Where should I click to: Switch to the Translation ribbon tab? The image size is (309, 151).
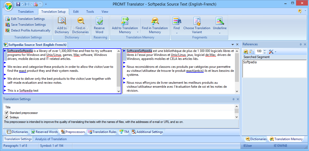[26, 12]
